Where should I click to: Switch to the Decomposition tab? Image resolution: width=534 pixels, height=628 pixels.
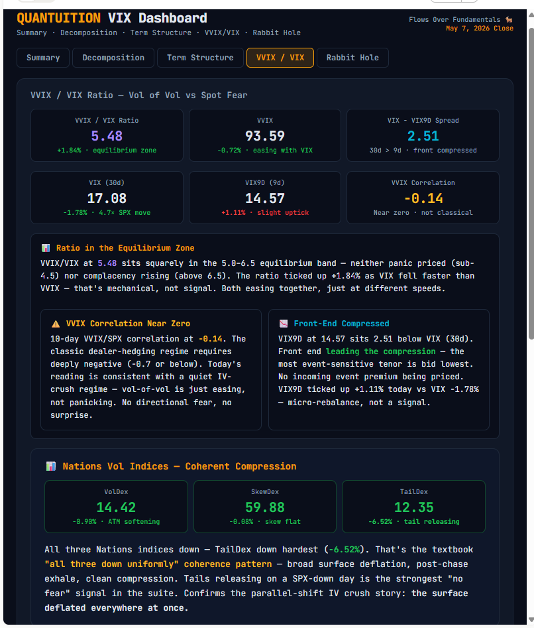tap(113, 58)
